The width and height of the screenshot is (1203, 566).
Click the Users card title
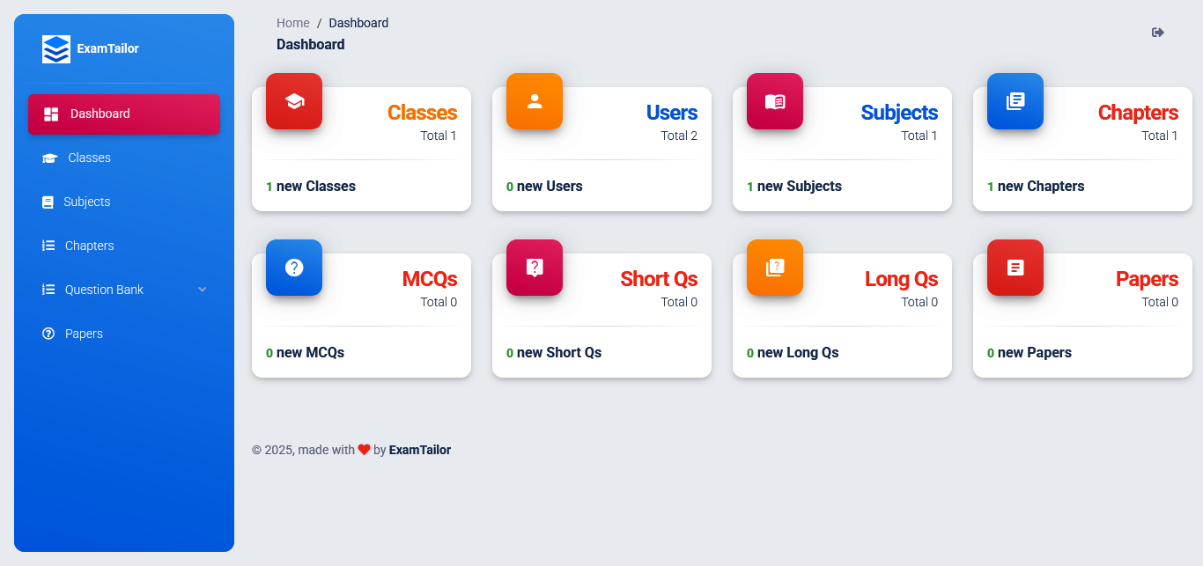click(x=671, y=113)
